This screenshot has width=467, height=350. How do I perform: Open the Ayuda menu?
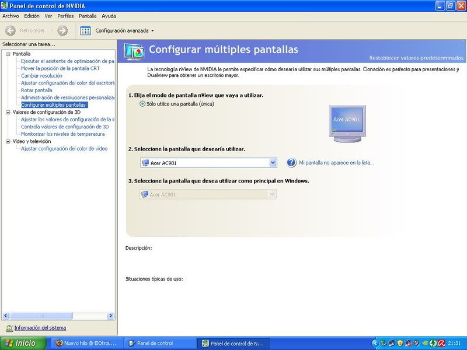[x=109, y=16]
